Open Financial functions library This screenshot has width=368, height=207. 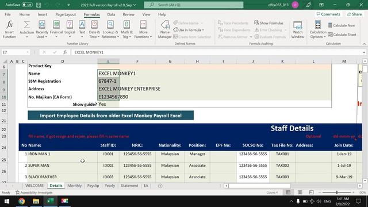[56, 29]
